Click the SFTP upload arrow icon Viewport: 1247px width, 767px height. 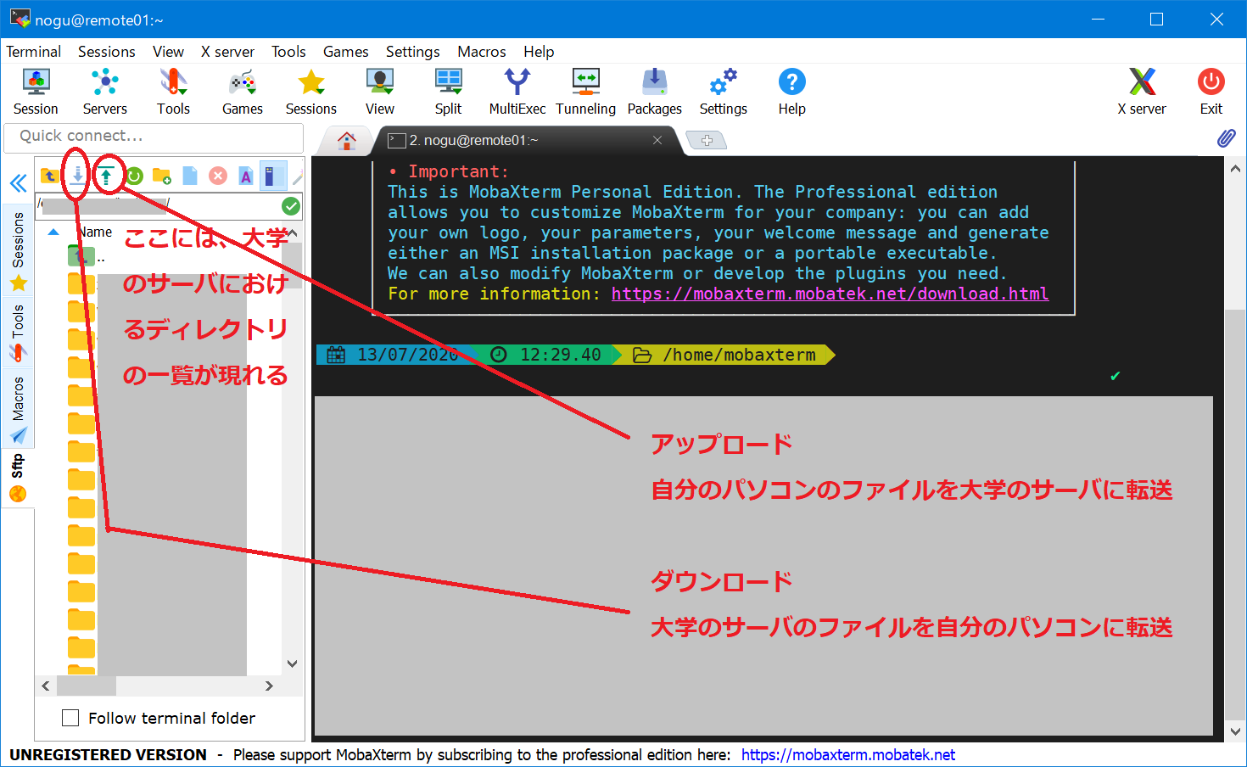pos(106,176)
